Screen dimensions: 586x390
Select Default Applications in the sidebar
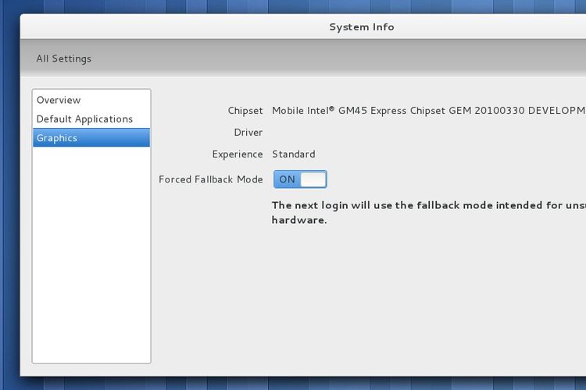pyautogui.click(x=84, y=119)
